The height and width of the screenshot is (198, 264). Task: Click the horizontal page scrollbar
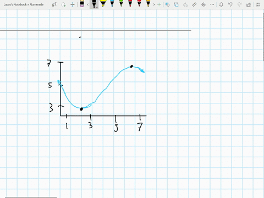(x=31, y=197)
